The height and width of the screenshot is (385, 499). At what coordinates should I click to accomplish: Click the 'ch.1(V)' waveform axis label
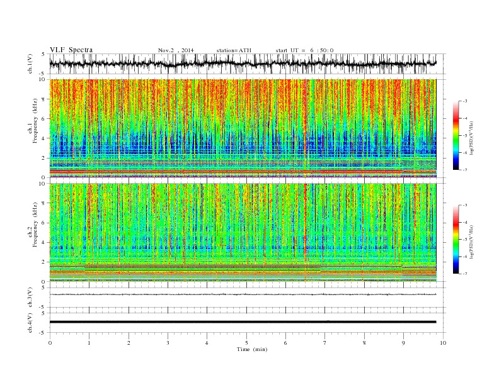(x=30, y=64)
